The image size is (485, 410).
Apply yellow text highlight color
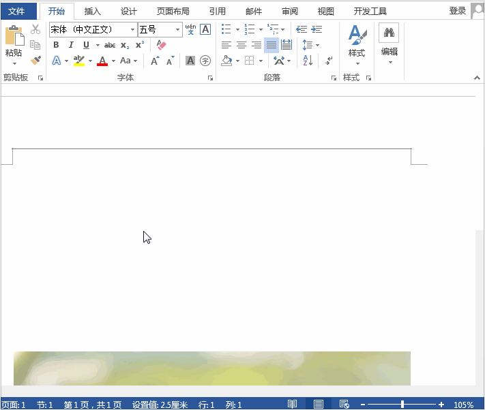click(79, 61)
